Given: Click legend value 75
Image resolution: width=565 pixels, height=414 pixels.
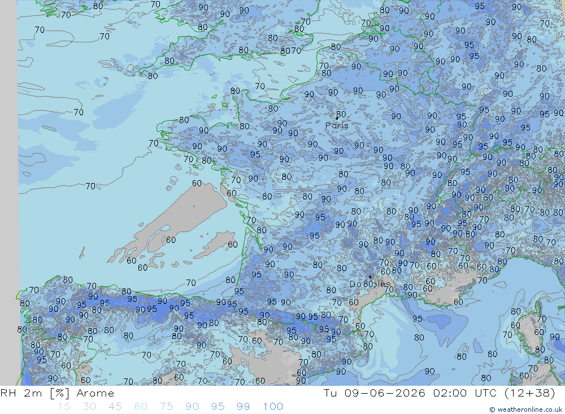Looking at the screenshot, I should (167, 407).
